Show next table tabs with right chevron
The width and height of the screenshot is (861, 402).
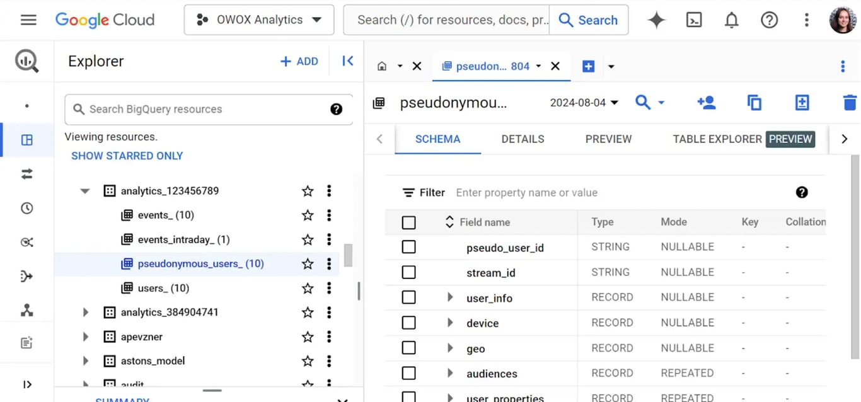pyautogui.click(x=845, y=139)
